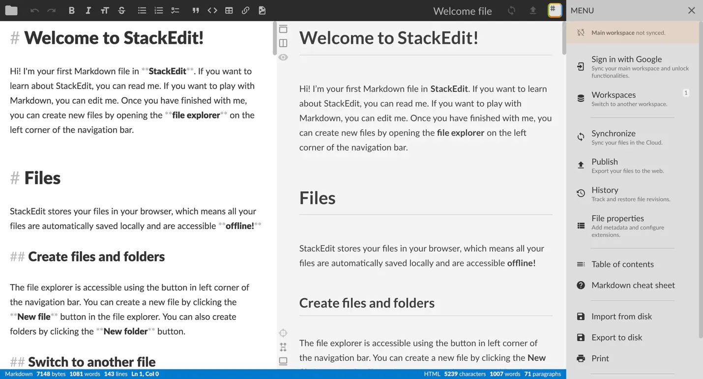Open the file explorer folder icon
Image resolution: width=703 pixels, height=379 pixels.
[11, 10]
